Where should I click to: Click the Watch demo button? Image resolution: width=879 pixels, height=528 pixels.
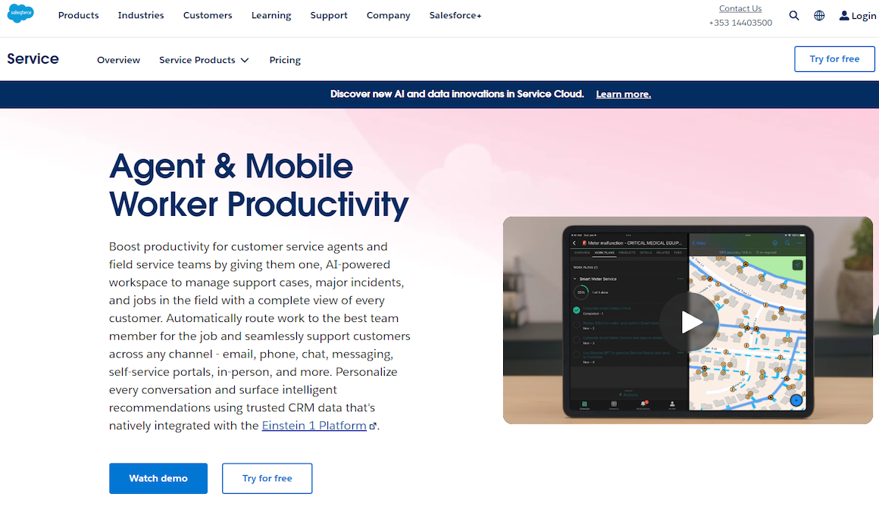click(x=158, y=478)
